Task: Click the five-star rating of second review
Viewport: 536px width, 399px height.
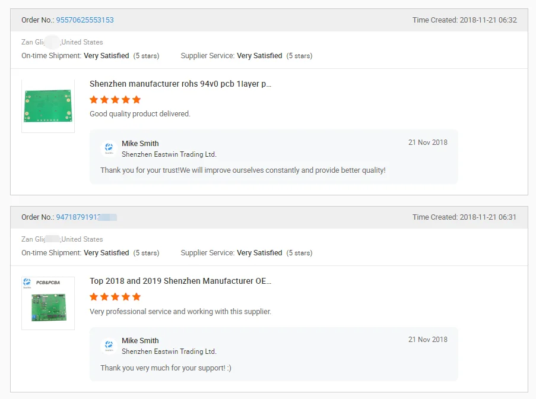Action: pos(115,297)
